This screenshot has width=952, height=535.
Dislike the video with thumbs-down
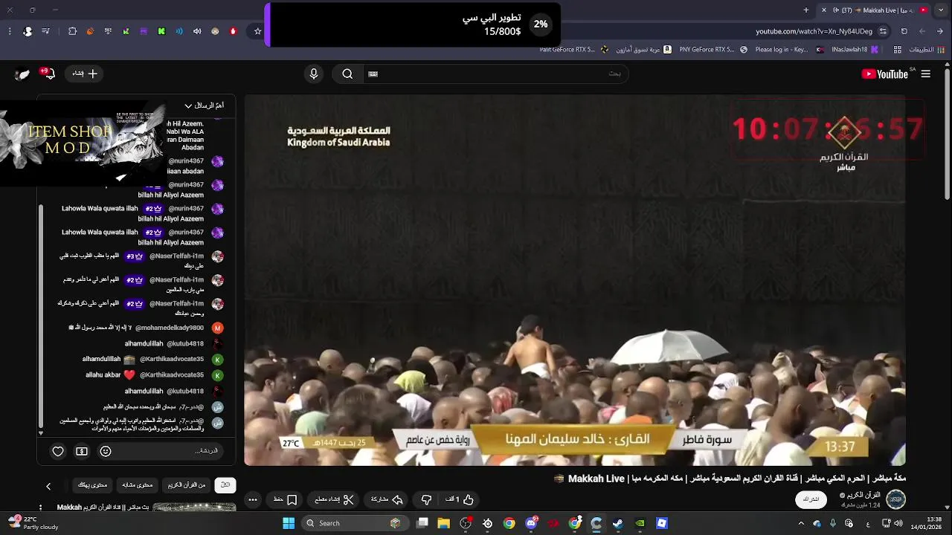click(x=426, y=499)
